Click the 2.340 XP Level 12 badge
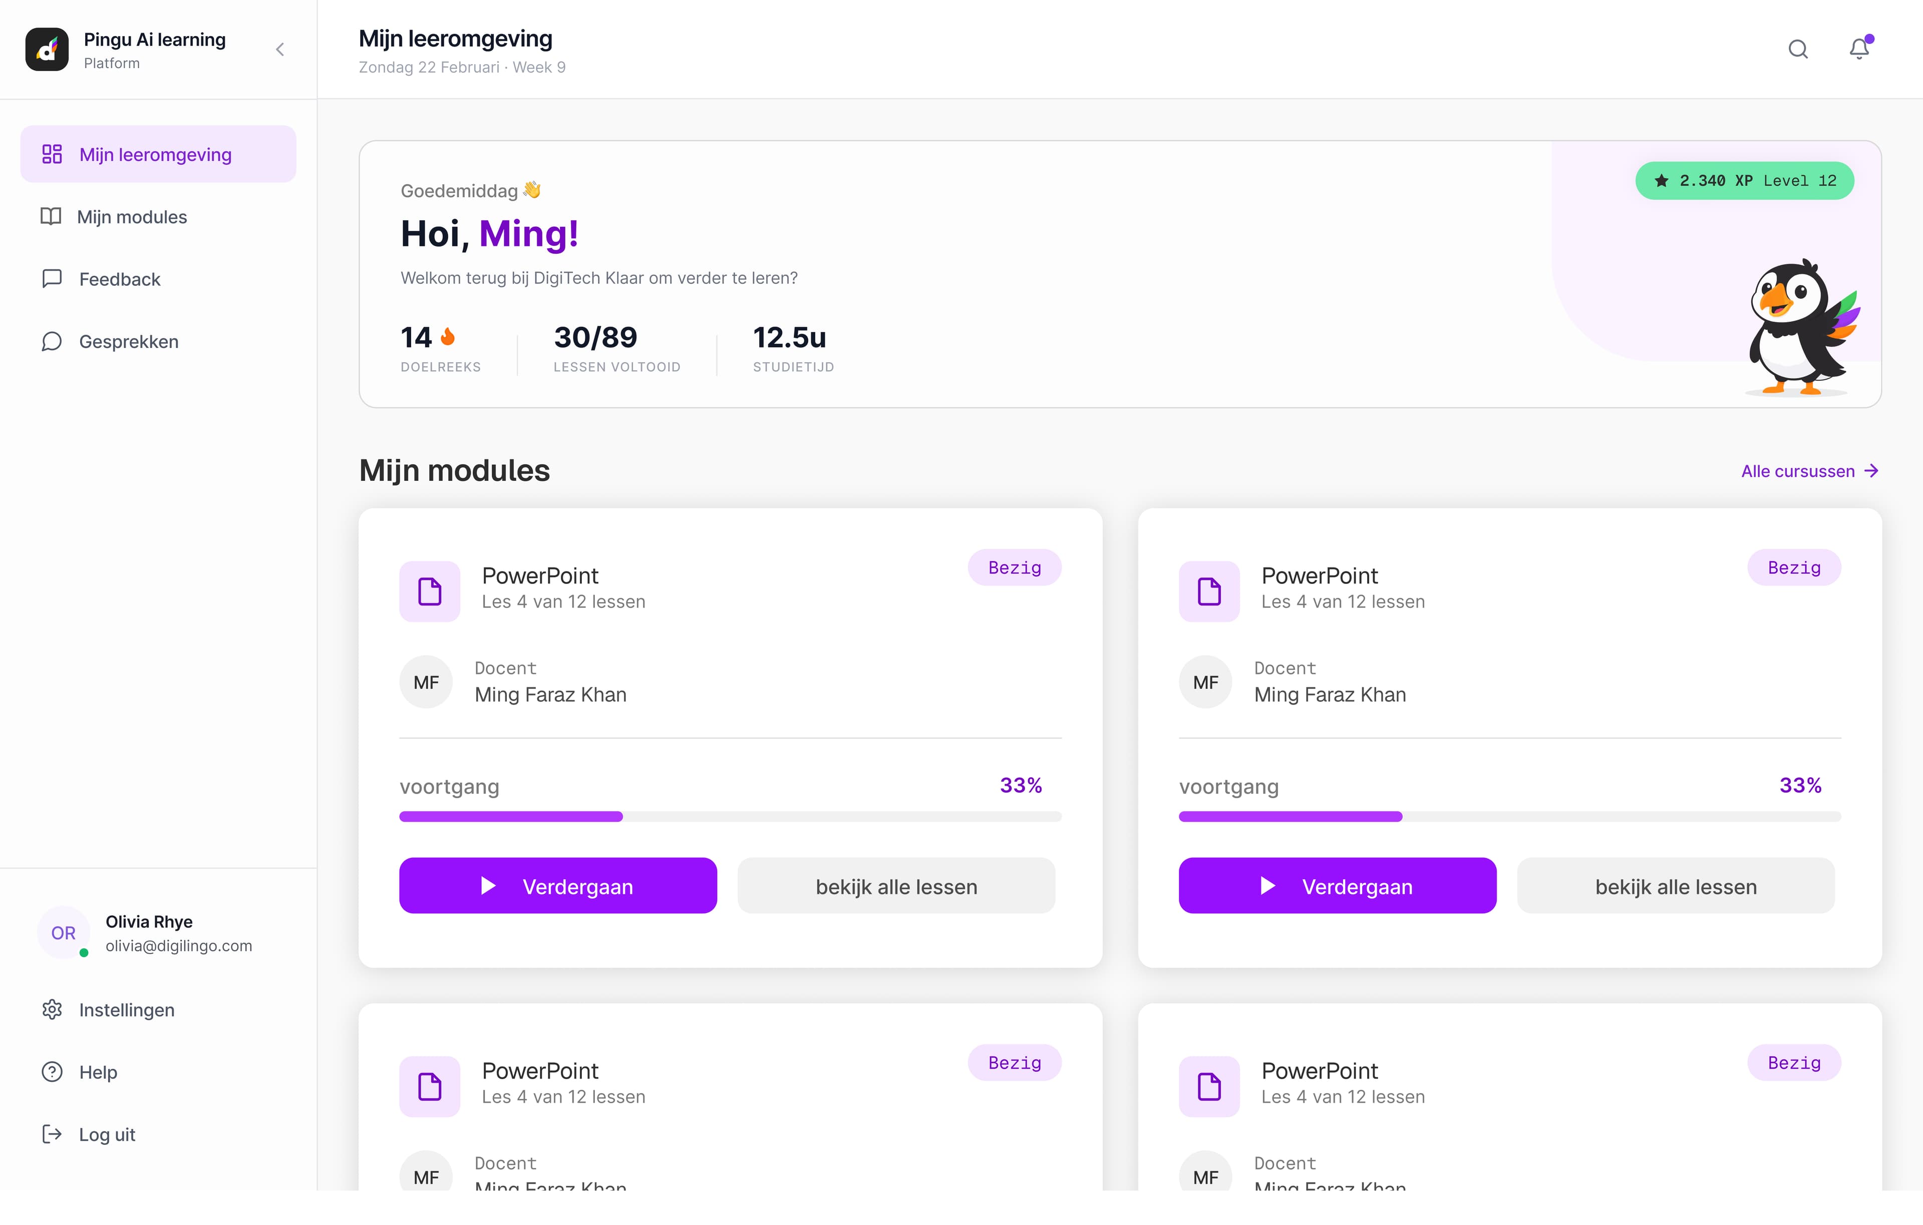 point(1744,180)
